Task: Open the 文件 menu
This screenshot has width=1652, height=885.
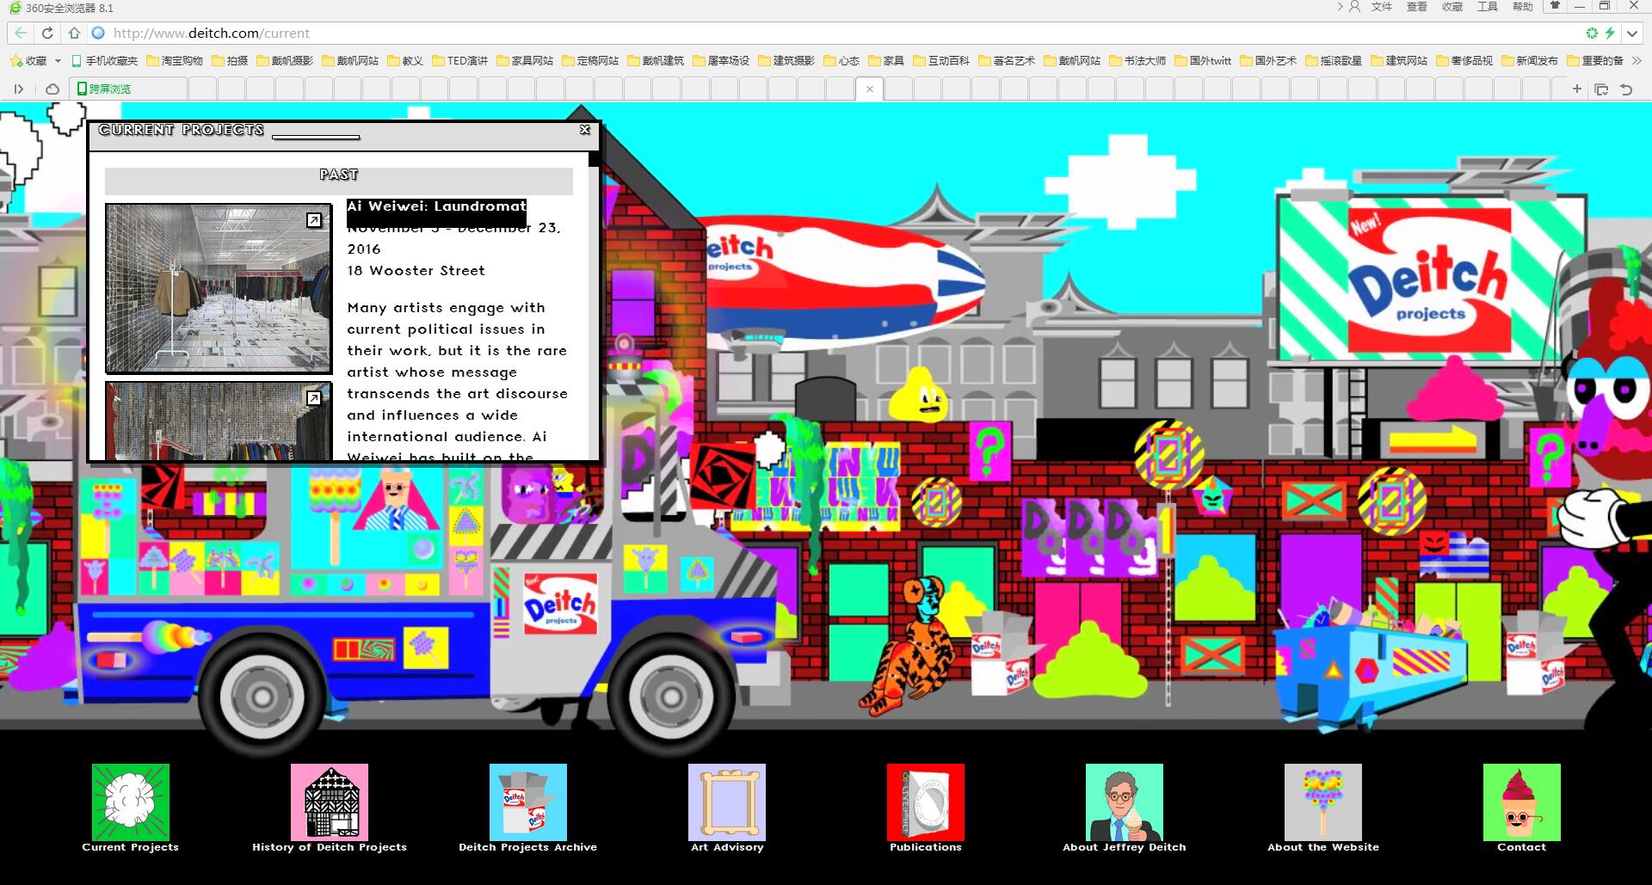Action: click(1382, 7)
